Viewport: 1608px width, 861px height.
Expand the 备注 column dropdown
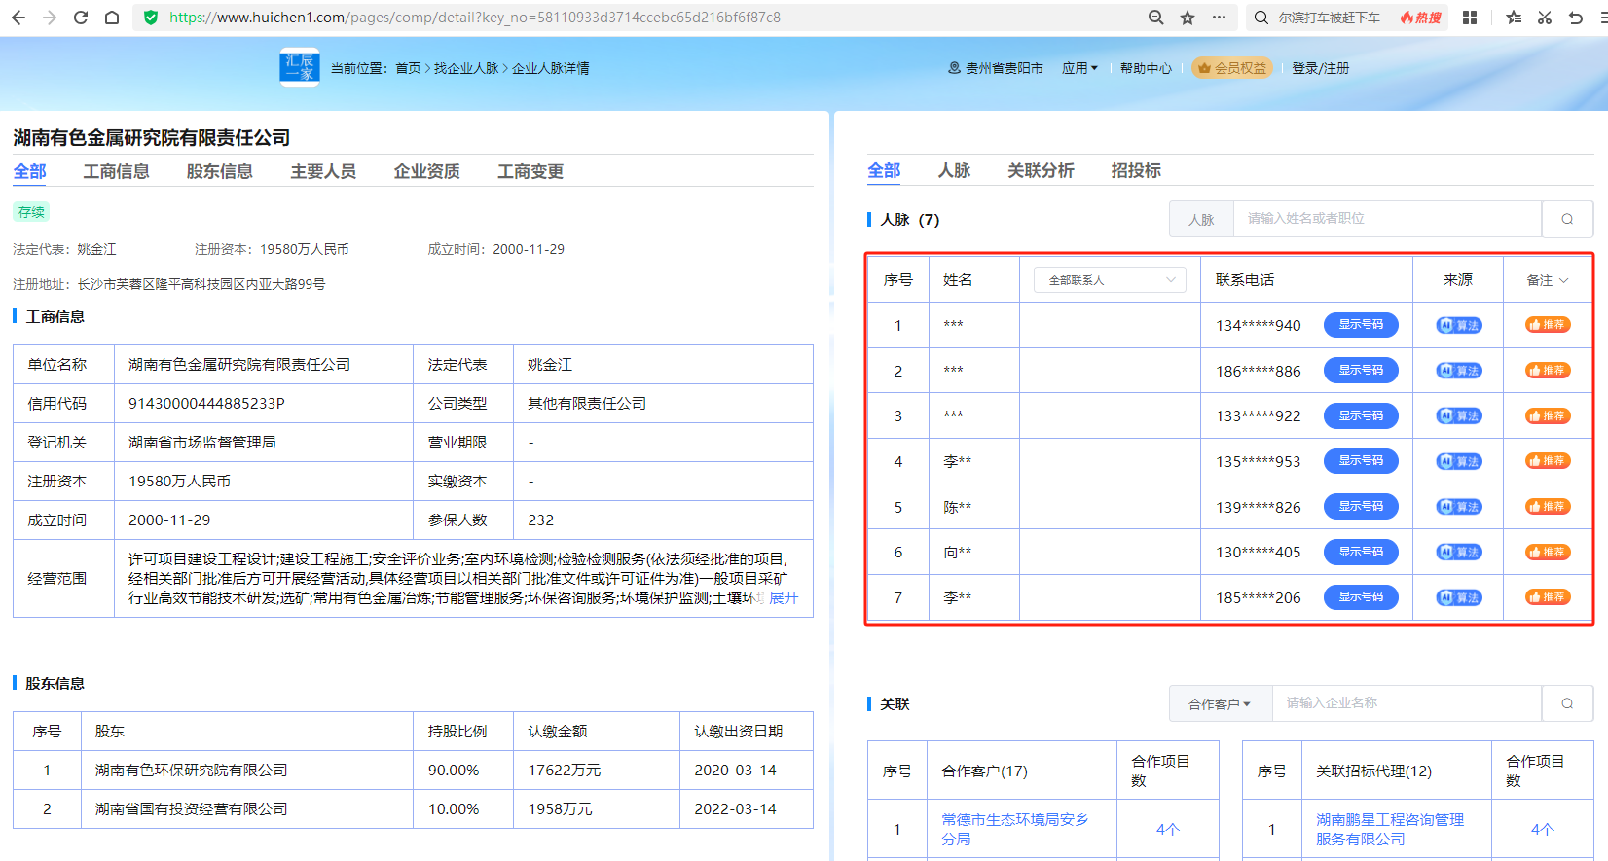coord(1548,280)
